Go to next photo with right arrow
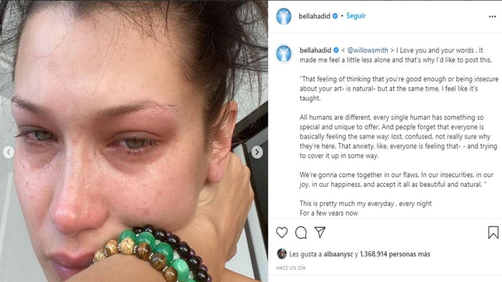Viewport: 502px width, 282px height. 257,152
